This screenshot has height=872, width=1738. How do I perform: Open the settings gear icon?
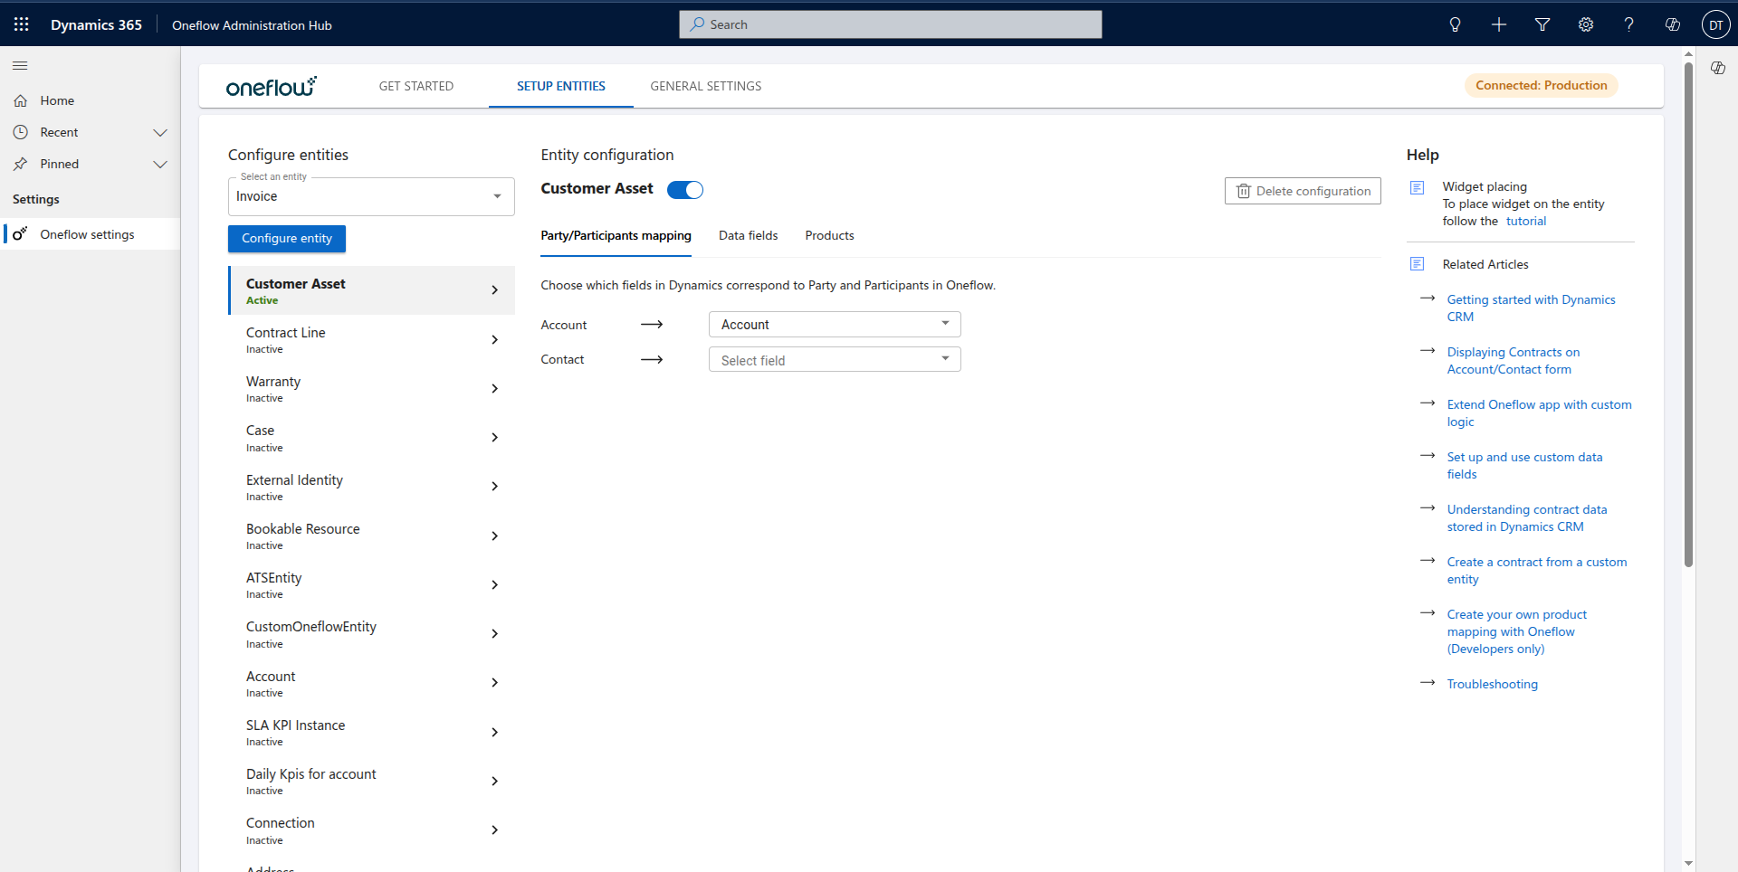(x=1586, y=24)
